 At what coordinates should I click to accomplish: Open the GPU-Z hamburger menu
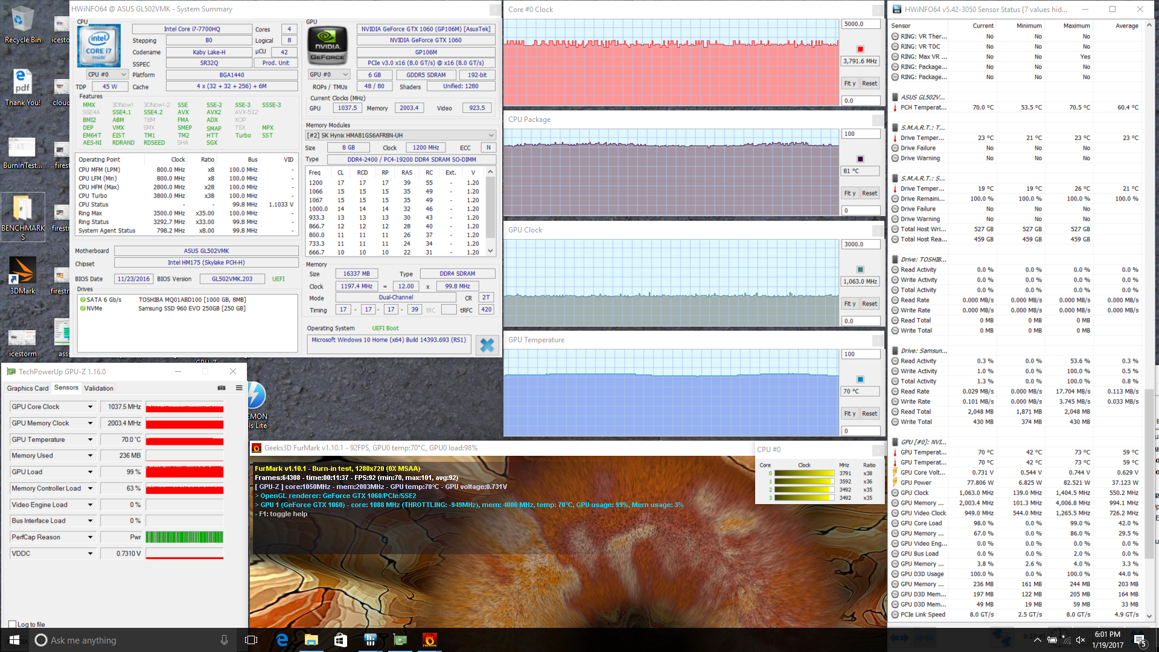point(239,388)
